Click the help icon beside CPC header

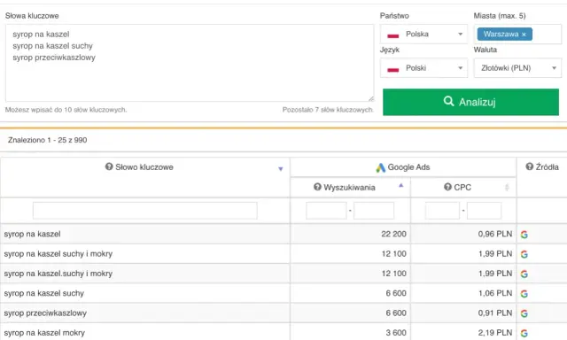[447, 187]
